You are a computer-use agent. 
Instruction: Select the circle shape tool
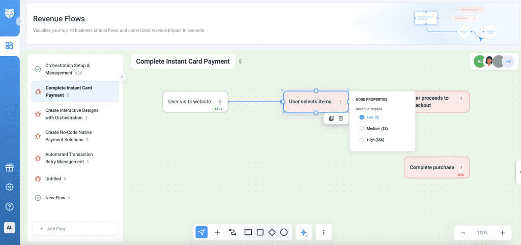click(x=284, y=232)
